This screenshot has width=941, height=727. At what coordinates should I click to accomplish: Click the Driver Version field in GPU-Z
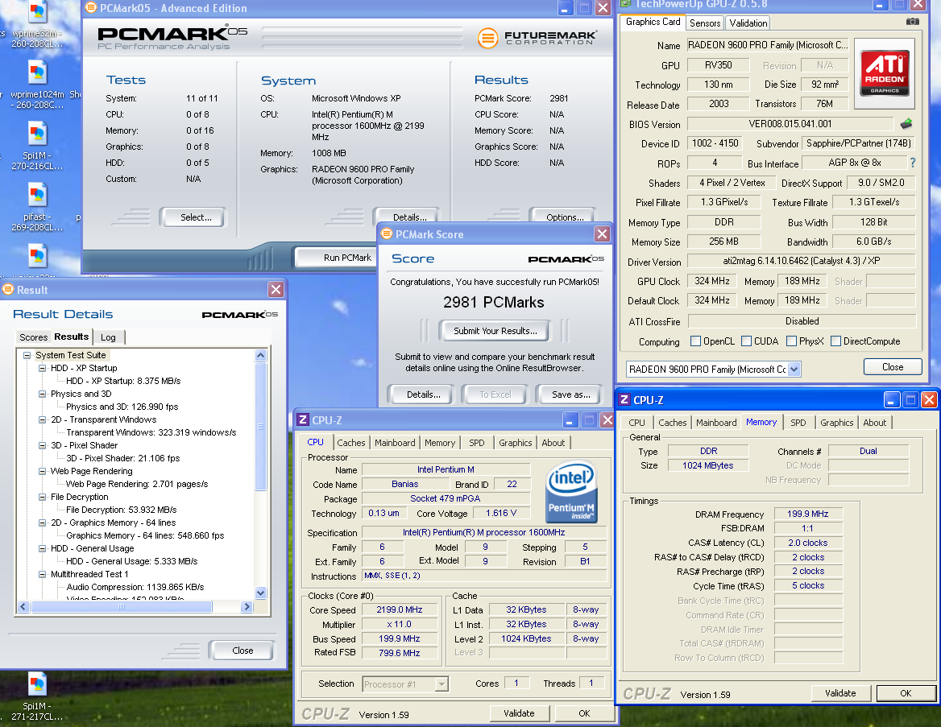tap(801, 261)
